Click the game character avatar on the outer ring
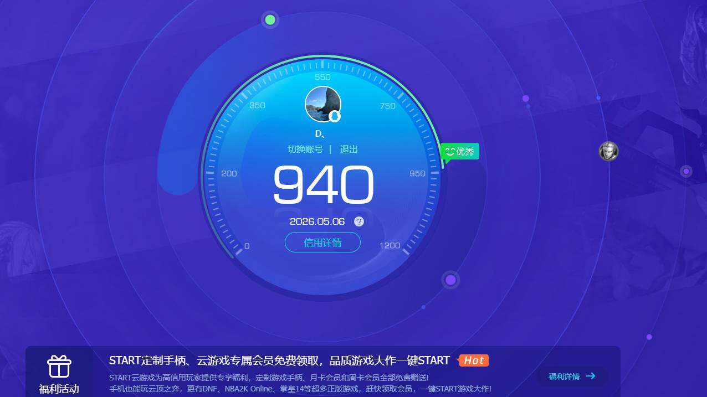 (608, 151)
